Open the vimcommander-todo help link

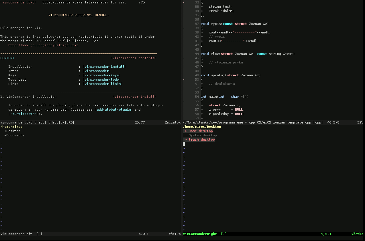pos(101,79)
